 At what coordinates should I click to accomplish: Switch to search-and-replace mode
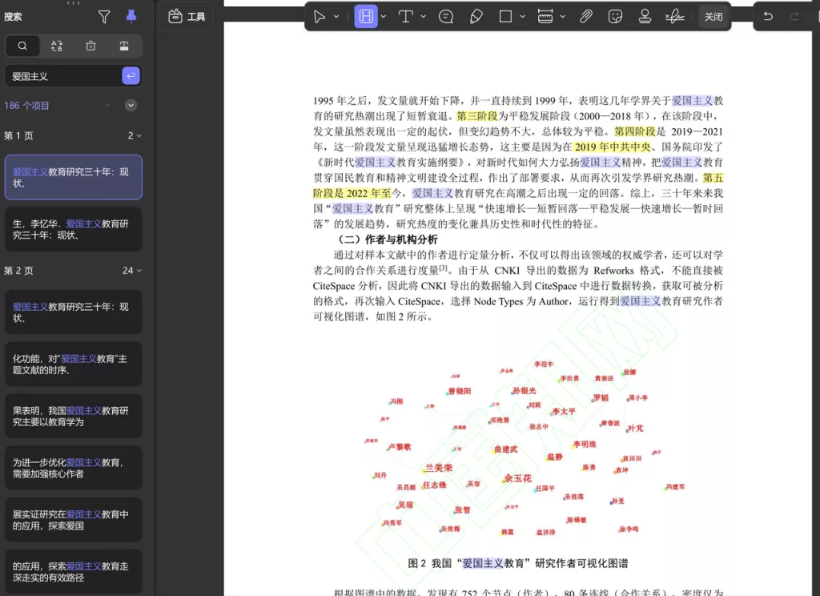point(55,46)
